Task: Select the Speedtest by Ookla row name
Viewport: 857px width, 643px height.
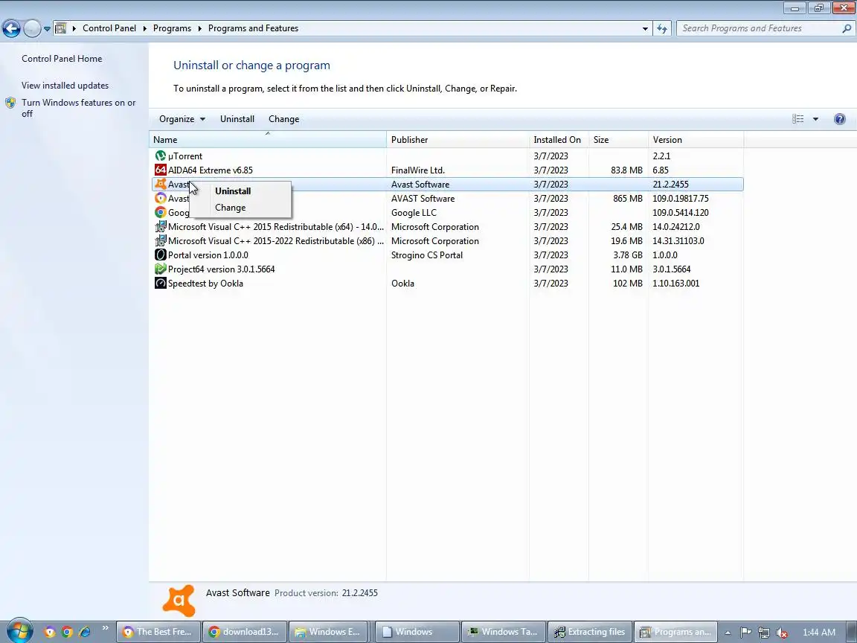Action: (205, 284)
